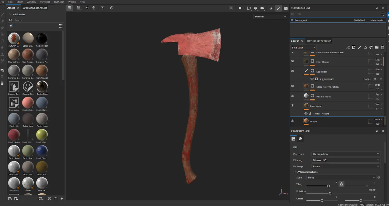Open the UV Wrap Repeat dropdown
Viewport: 389px width, 206px height.
(346, 166)
